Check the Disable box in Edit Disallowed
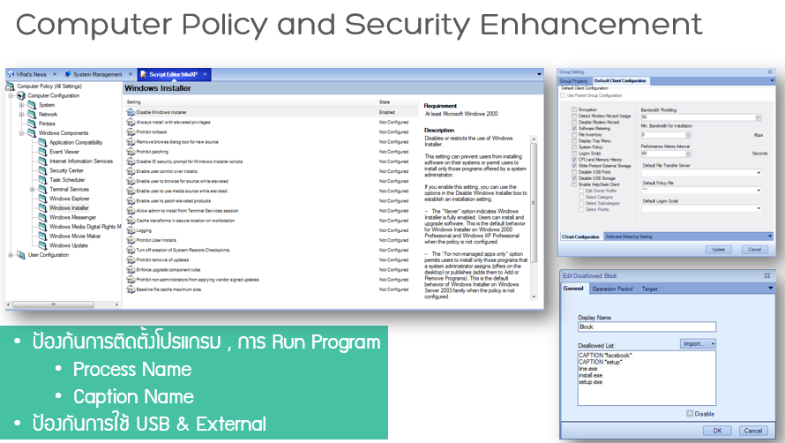Viewport: 785px width, 443px height. point(690,413)
